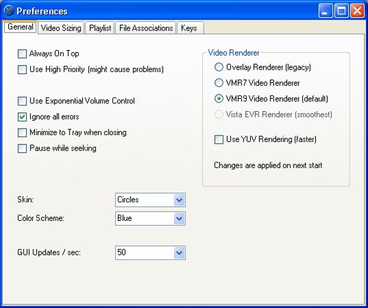The height and width of the screenshot is (308, 368).
Task: Uncheck Ignore all errors
Action: coord(22,117)
